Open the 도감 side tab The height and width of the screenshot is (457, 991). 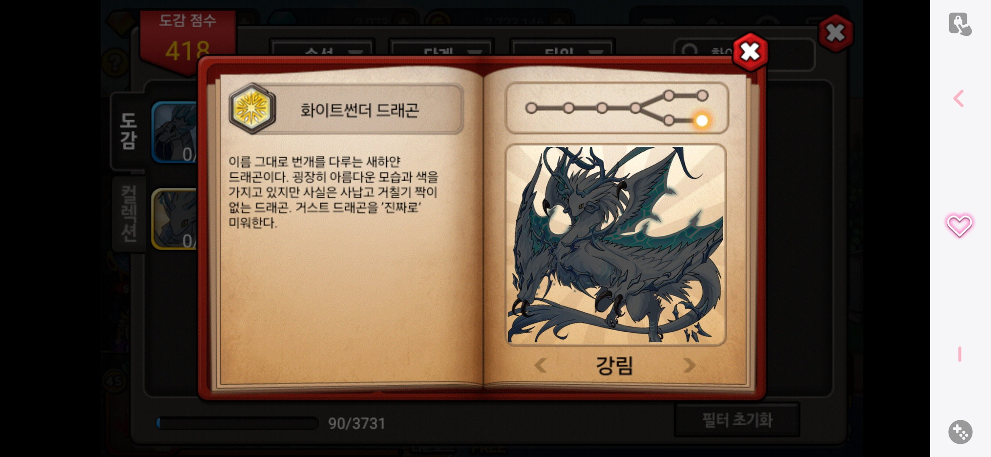tap(128, 131)
